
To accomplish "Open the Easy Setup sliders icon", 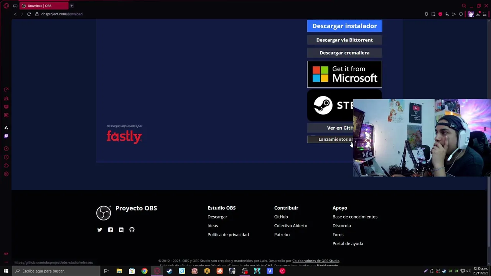I will [484, 14].
